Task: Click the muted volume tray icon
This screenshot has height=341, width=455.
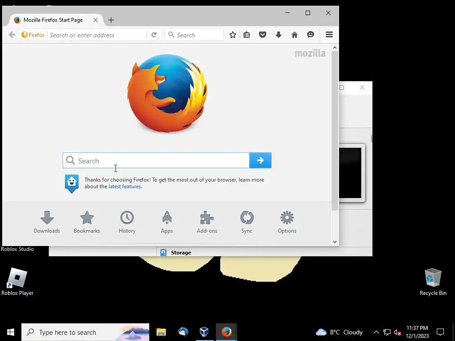Action: point(397,332)
